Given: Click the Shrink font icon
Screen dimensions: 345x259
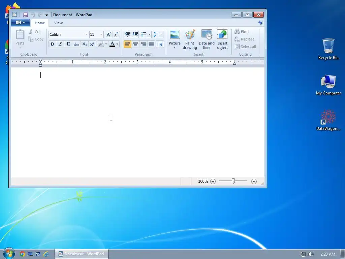Looking at the screenshot, I should (x=116, y=34).
